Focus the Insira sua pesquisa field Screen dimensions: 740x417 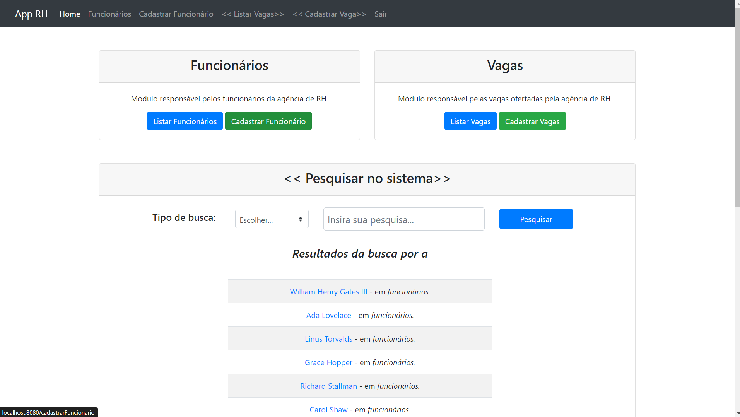point(403,219)
